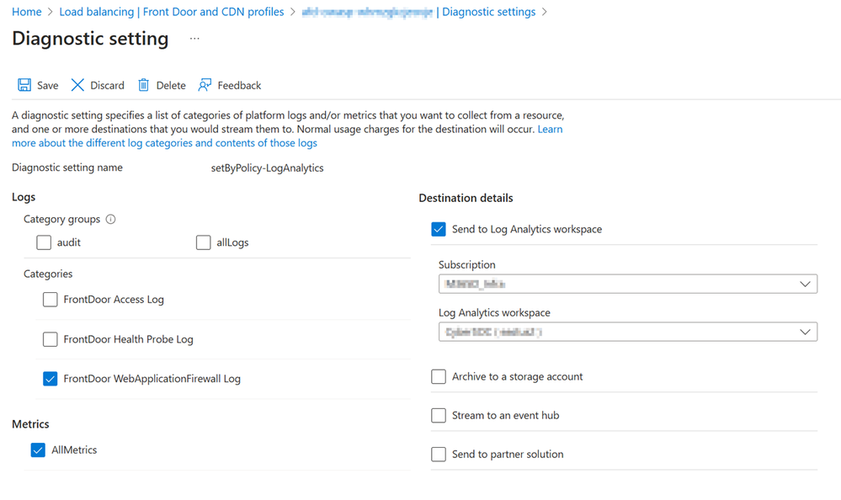The width and height of the screenshot is (841, 500).
Task: Go to Home breadcrumb
Action: tap(27, 12)
